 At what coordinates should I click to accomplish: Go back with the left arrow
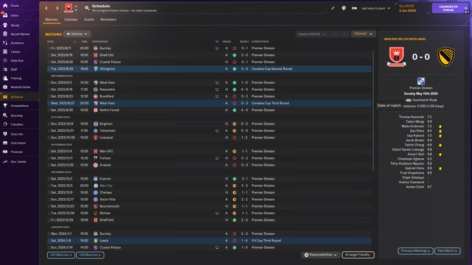pyautogui.click(x=46, y=8)
